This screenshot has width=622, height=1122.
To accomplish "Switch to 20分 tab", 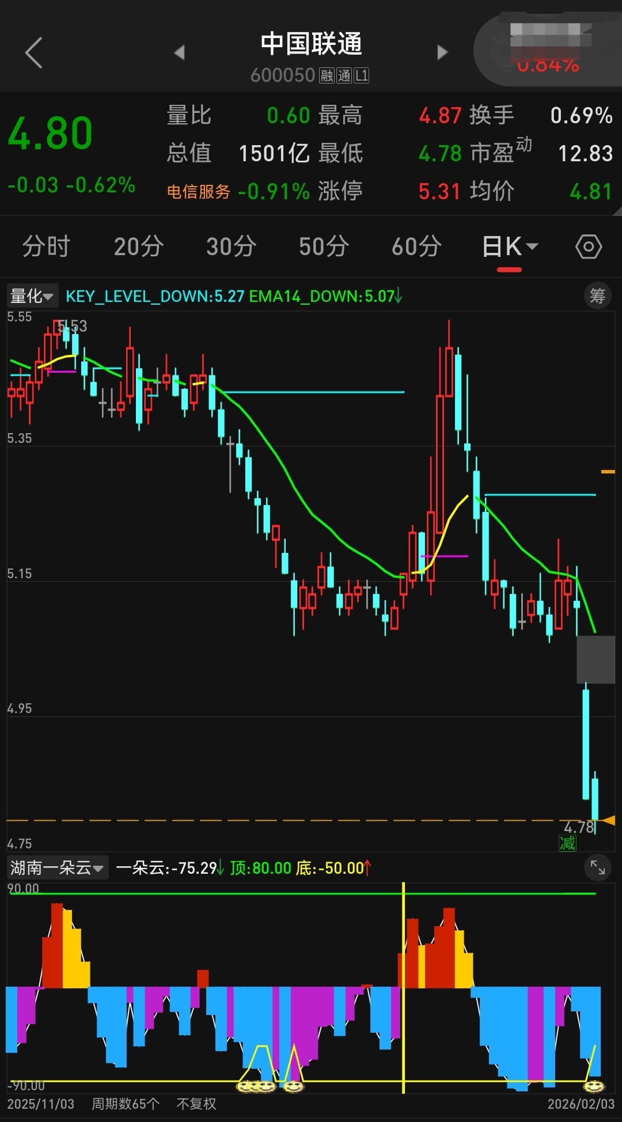I will [x=139, y=247].
